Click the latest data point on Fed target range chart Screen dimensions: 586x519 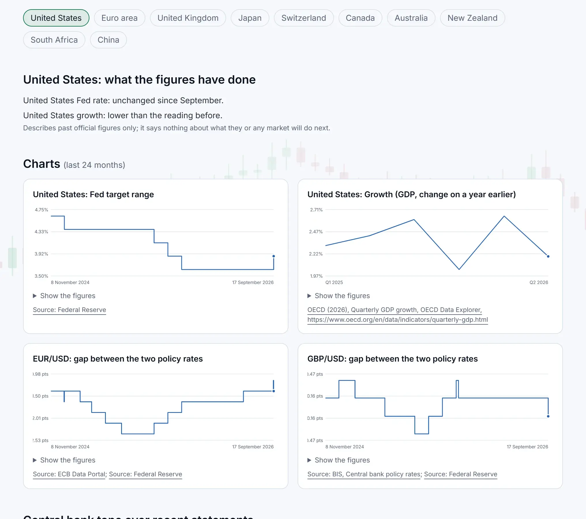pyautogui.click(x=274, y=256)
